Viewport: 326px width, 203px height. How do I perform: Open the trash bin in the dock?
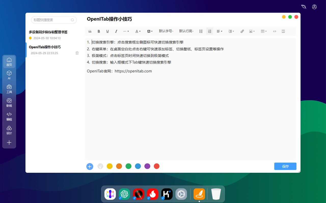(216, 194)
